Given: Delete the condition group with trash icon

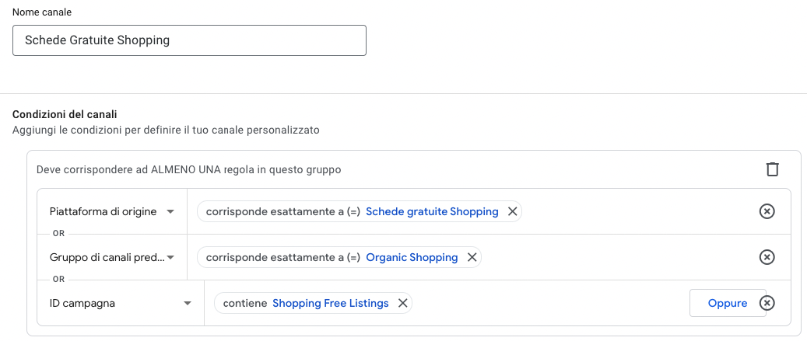Looking at the screenshot, I should click(772, 169).
